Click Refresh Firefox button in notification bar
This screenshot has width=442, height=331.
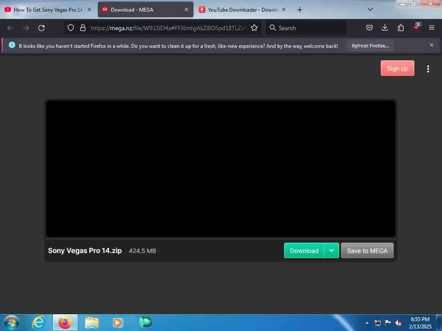coord(370,46)
